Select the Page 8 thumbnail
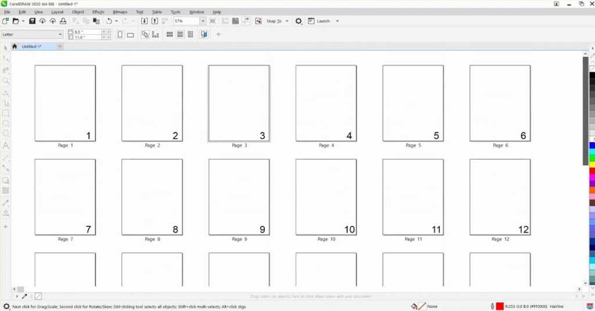The width and height of the screenshot is (595, 311). [x=152, y=197]
